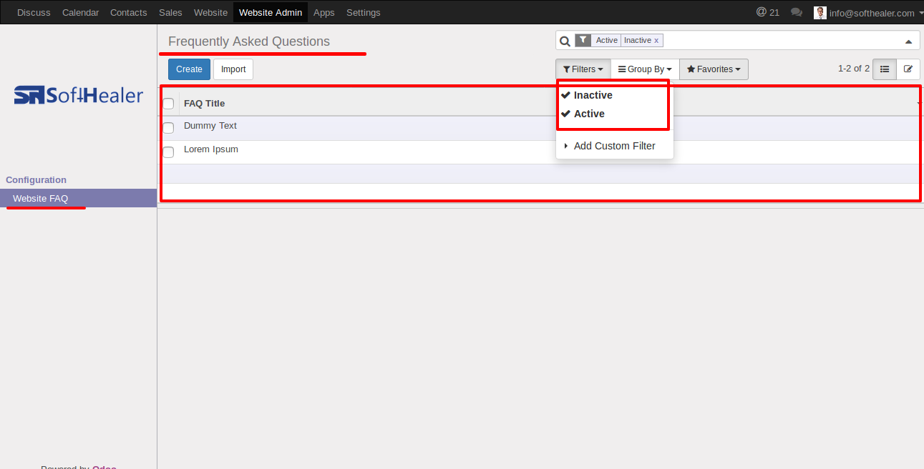The width and height of the screenshot is (924, 469).
Task: Tick the Lorem Ipsum row checkbox
Action: (169, 152)
